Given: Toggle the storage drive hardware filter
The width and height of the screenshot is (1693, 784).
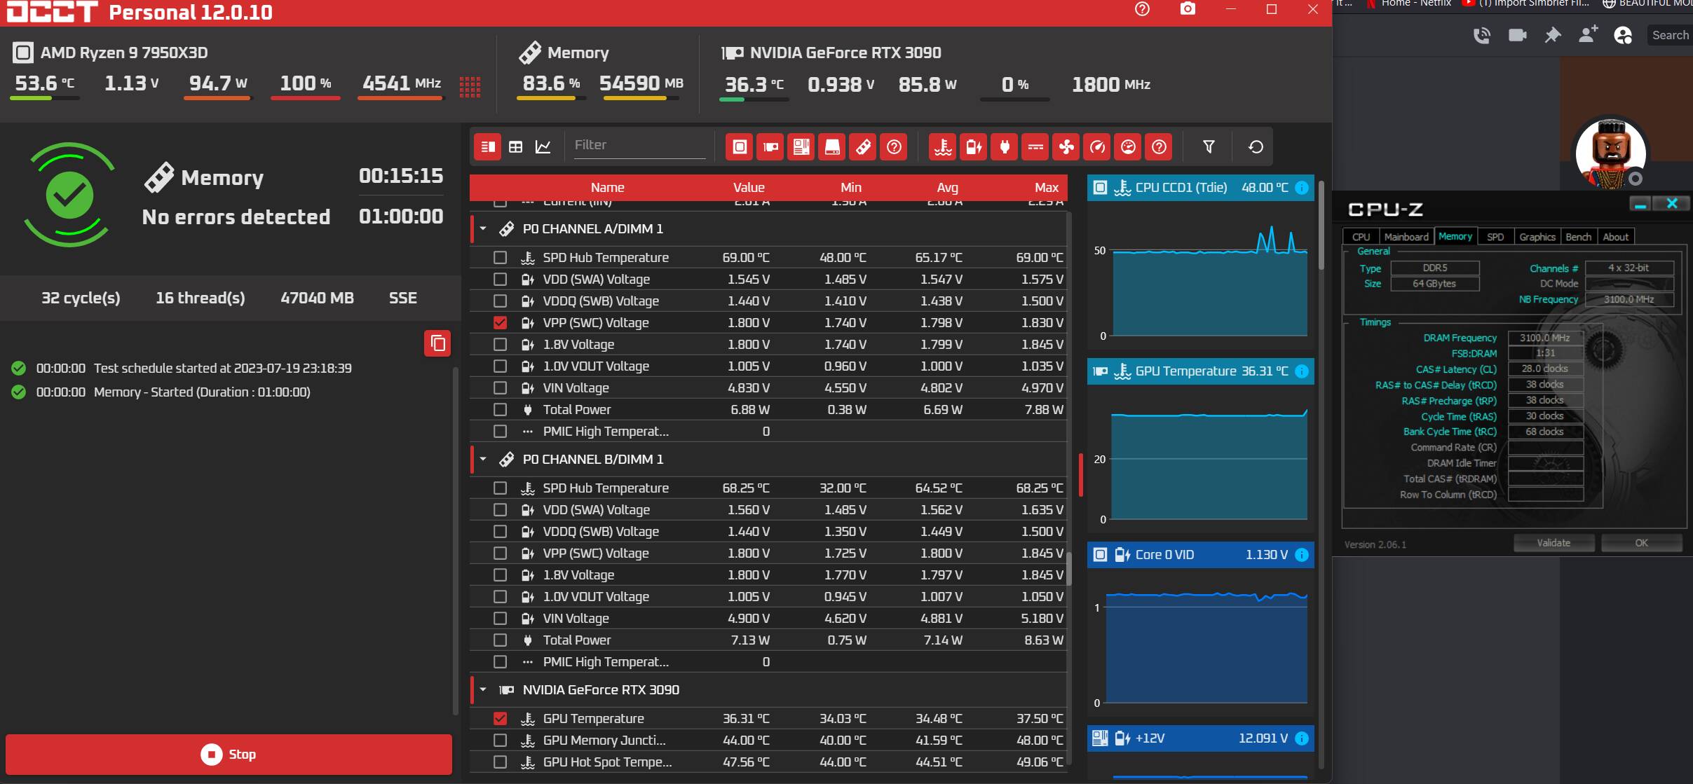Looking at the screenshot, I should point(832,146).
